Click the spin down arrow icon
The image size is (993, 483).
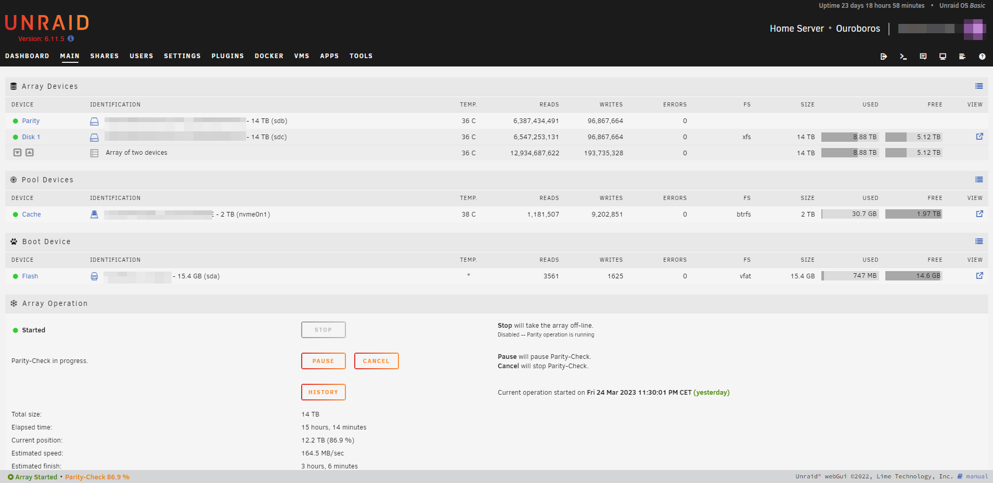tap(17, 153)
